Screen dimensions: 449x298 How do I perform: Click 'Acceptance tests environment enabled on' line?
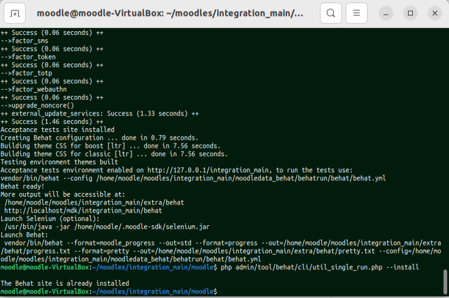point(176,170)
